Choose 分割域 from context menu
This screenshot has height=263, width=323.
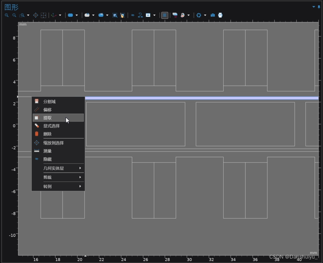(x=58, y=102)
